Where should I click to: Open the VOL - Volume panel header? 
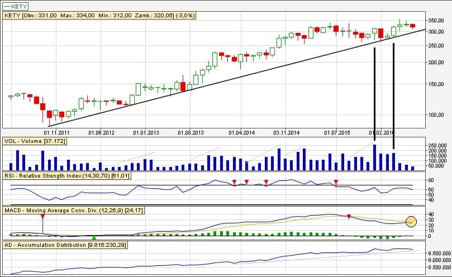pos(35,141)
